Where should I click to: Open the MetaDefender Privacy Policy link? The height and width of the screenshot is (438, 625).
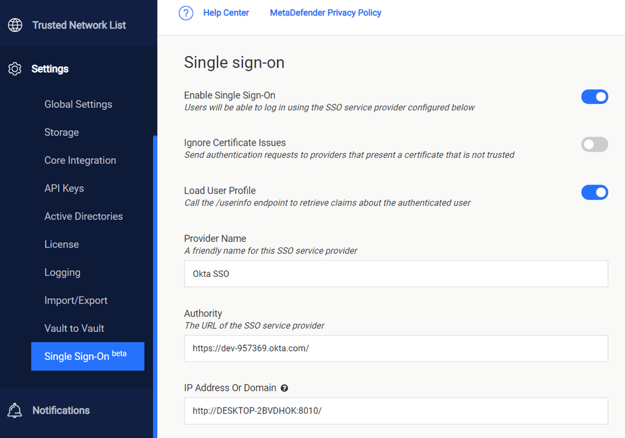coord(326,13)
